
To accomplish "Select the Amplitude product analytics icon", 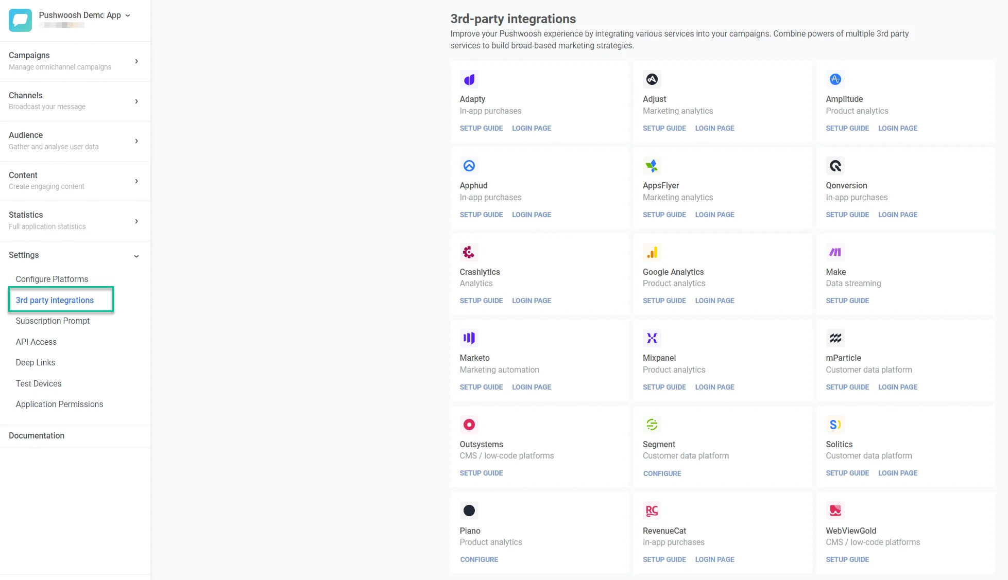I will (x=834, y=79).
